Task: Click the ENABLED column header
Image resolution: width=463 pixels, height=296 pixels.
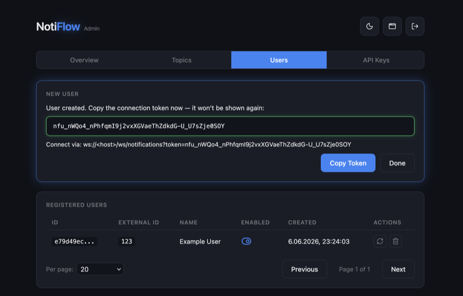Action: (x=255, y=222)
